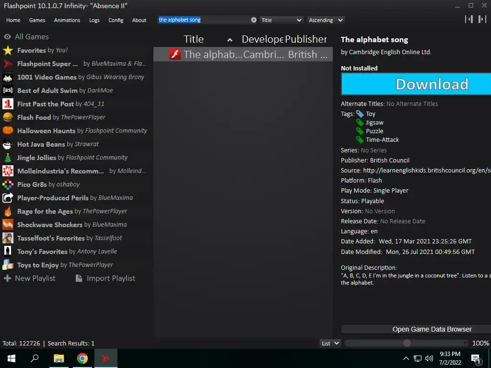Image resolution: width=491 pixels, height=368 pixels.
Task: Clear the search field with the X icon
Action: (x=254, y=20)
